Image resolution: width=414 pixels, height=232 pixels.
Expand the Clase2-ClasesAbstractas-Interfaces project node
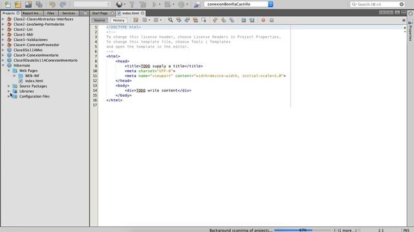pos(3,19)
